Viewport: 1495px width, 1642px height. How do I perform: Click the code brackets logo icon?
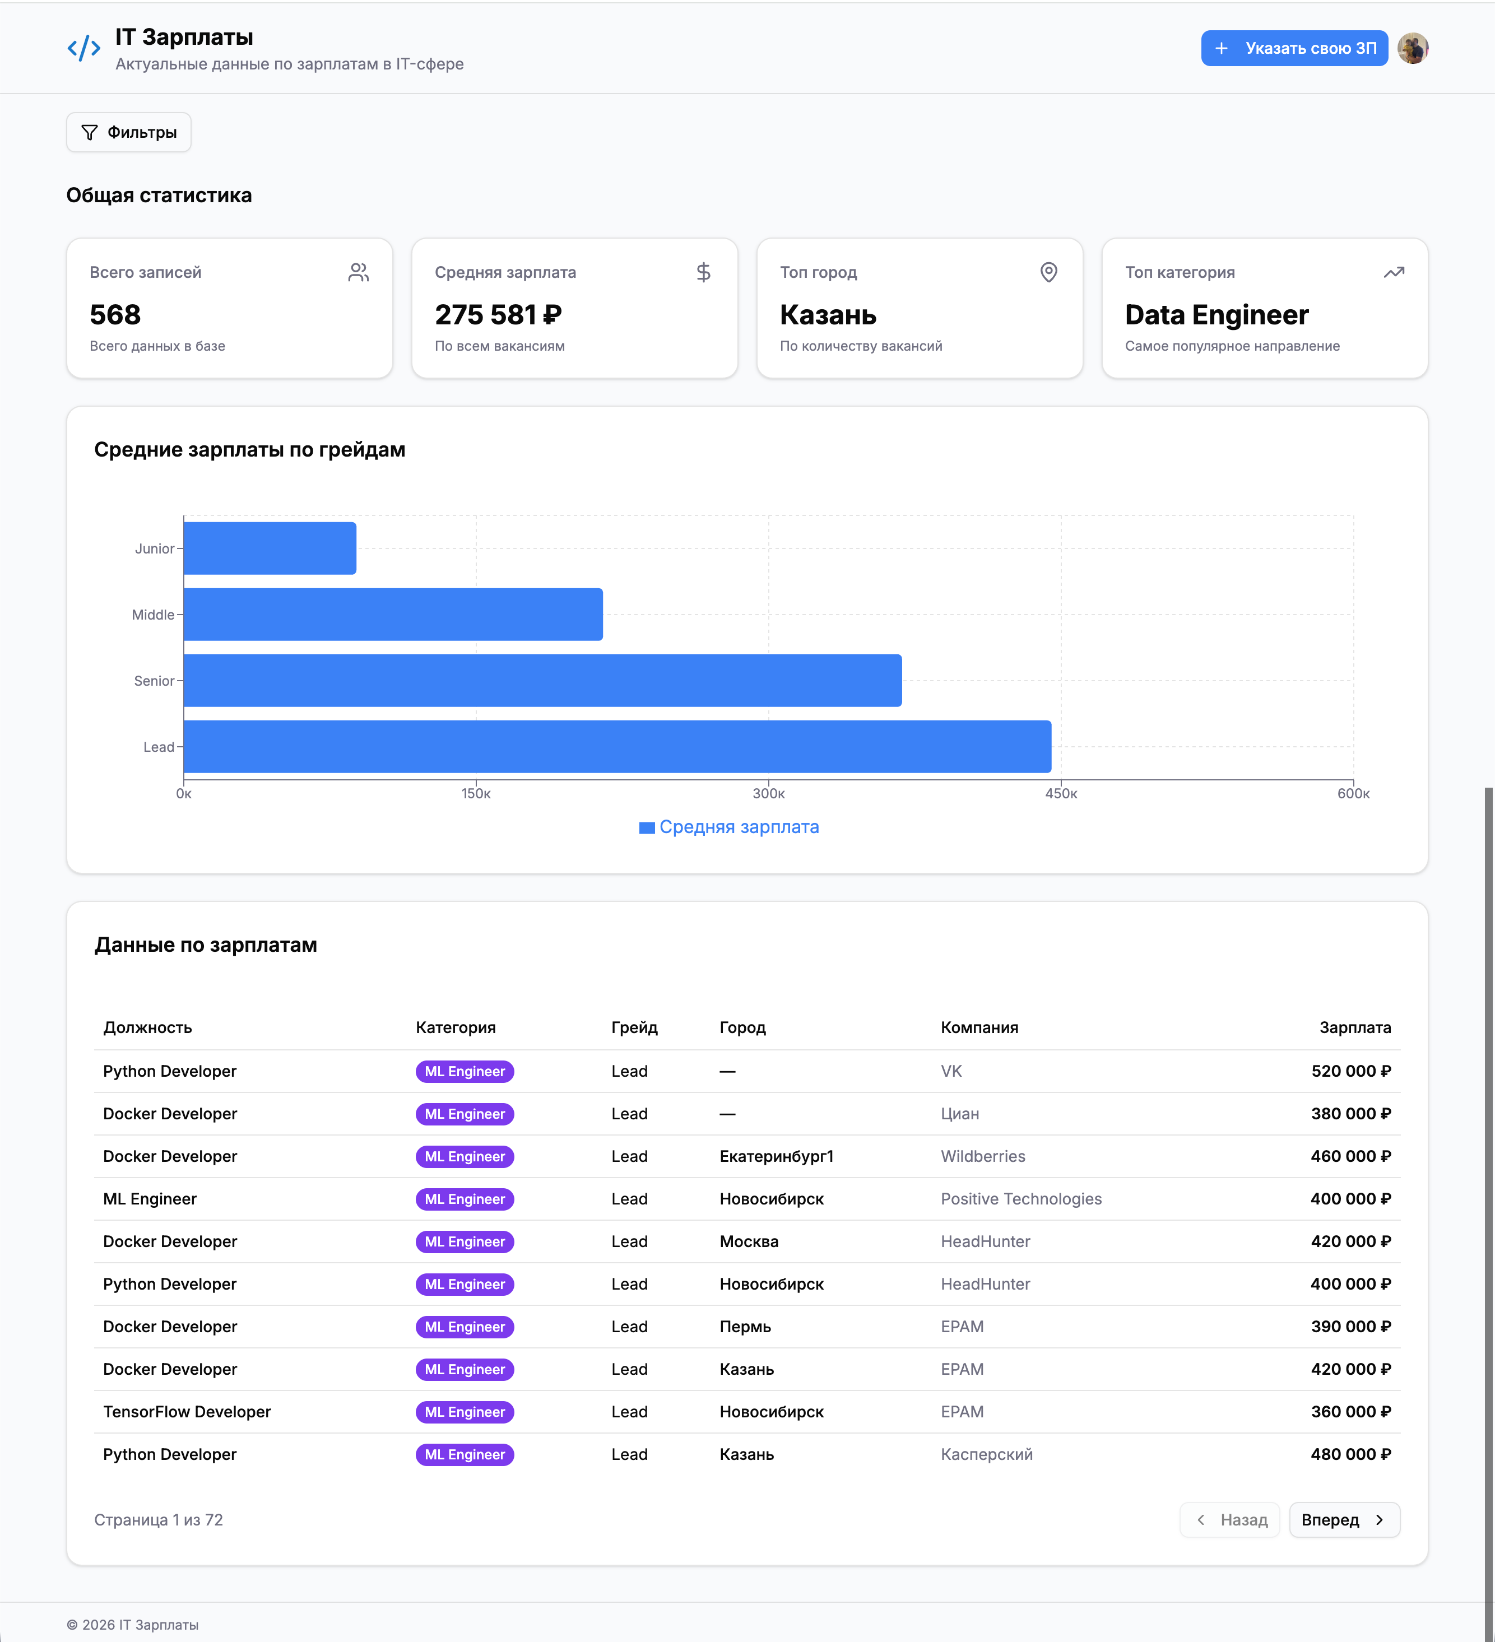84,49
